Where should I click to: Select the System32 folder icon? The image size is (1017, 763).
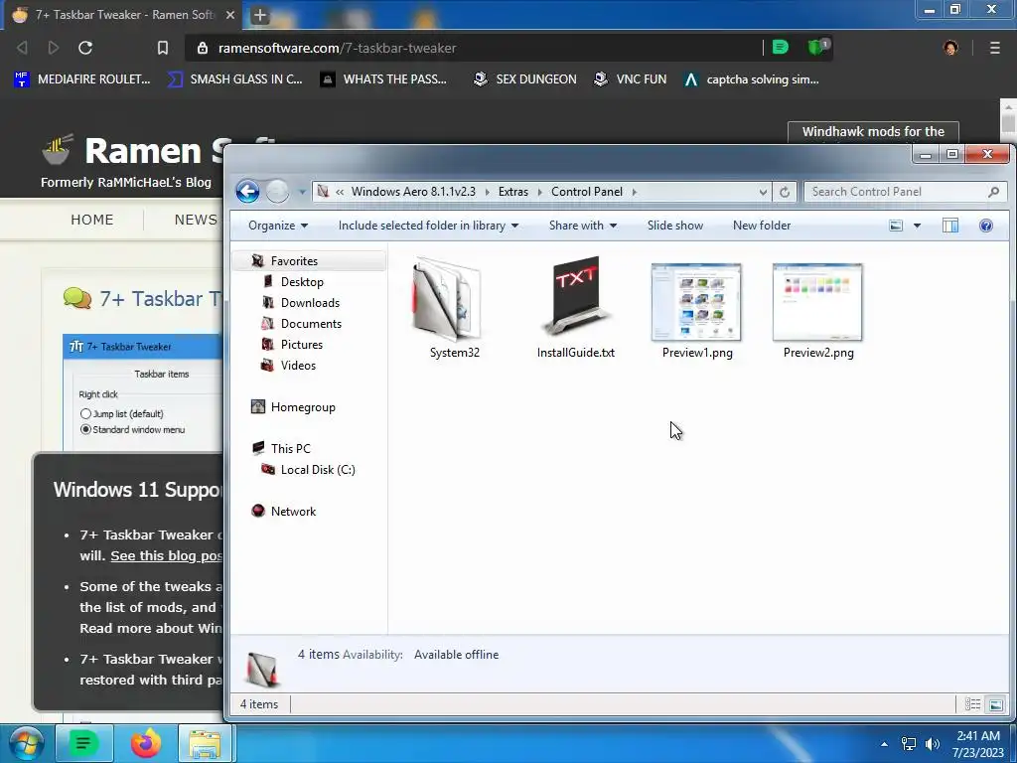(x=446, y=298)
